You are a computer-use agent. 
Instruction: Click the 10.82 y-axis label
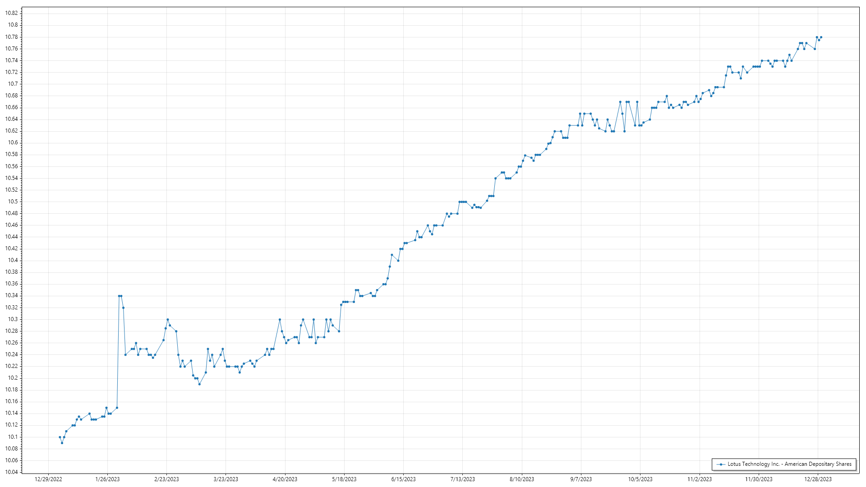tap(11, 13)
